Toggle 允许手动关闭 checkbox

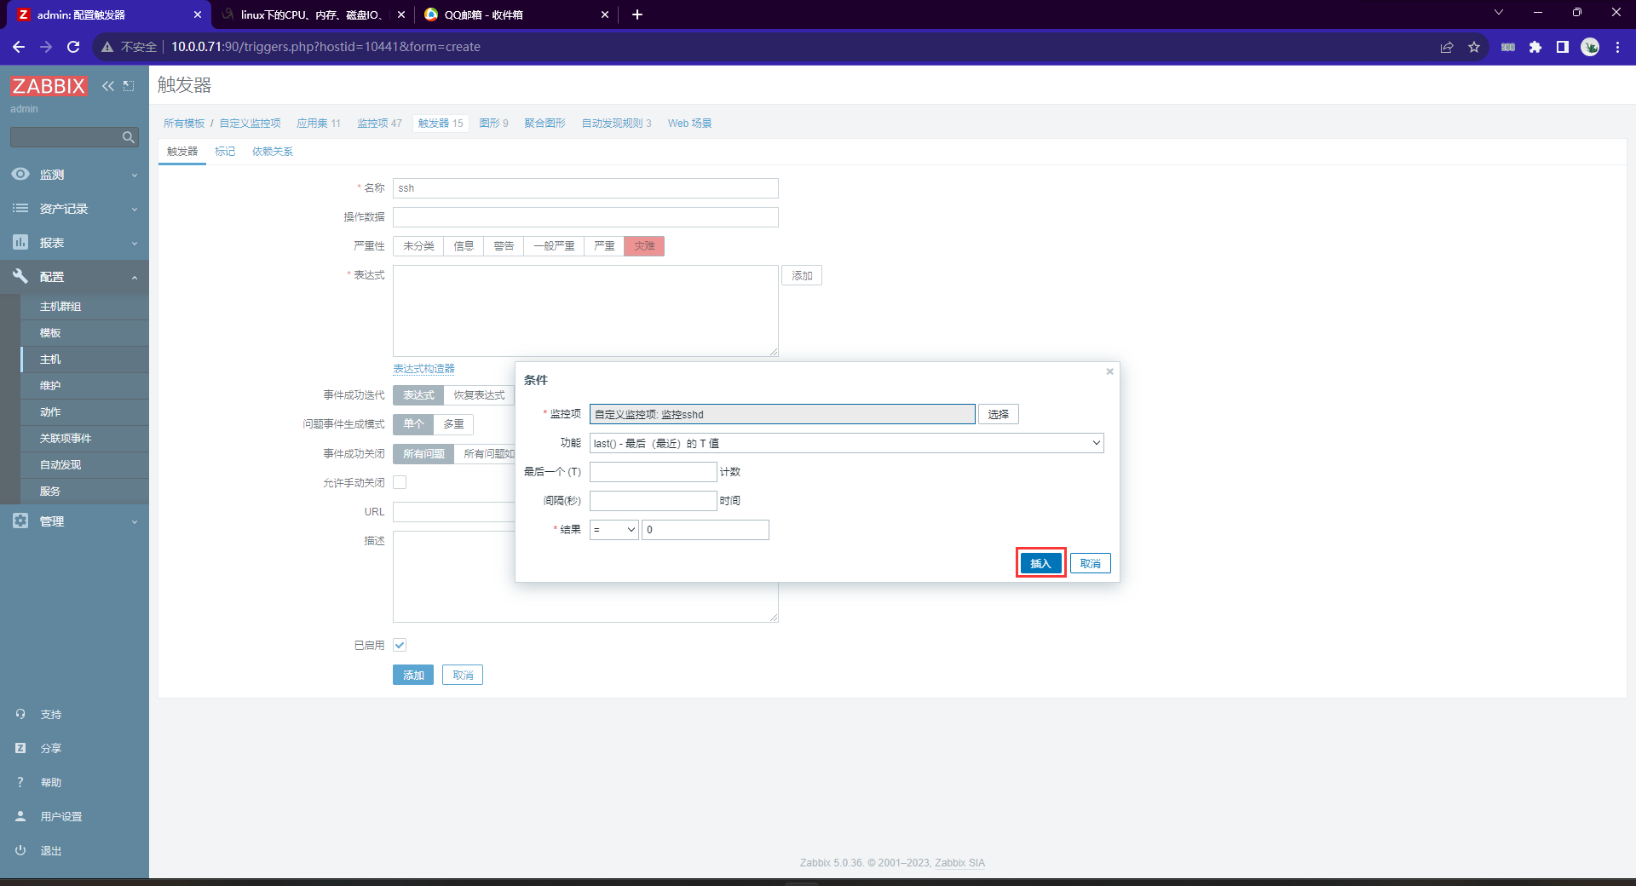400,482
